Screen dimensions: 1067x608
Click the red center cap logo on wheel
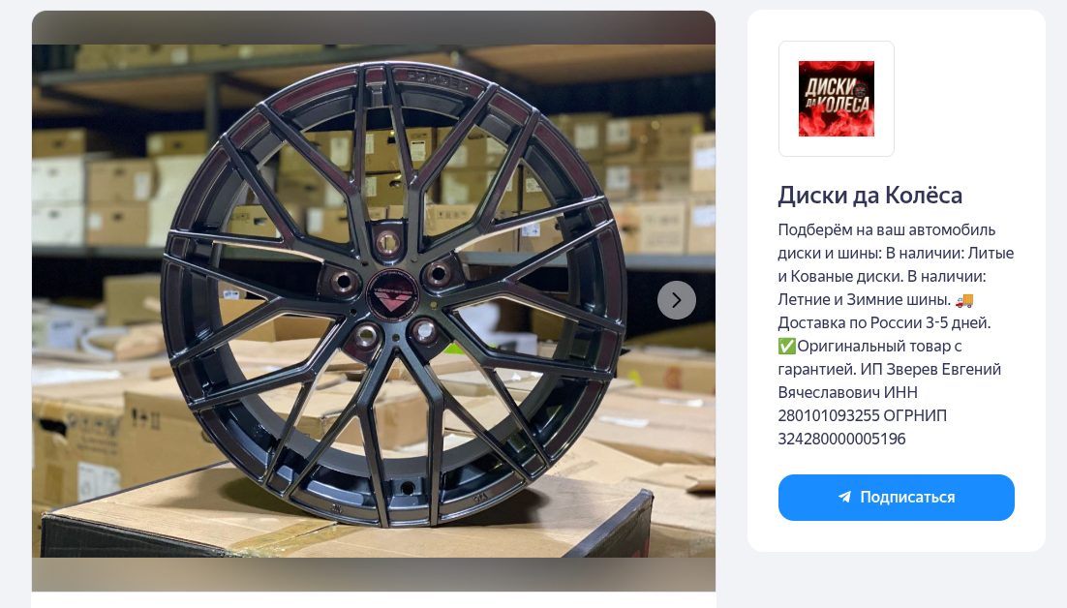coord(393,294)
